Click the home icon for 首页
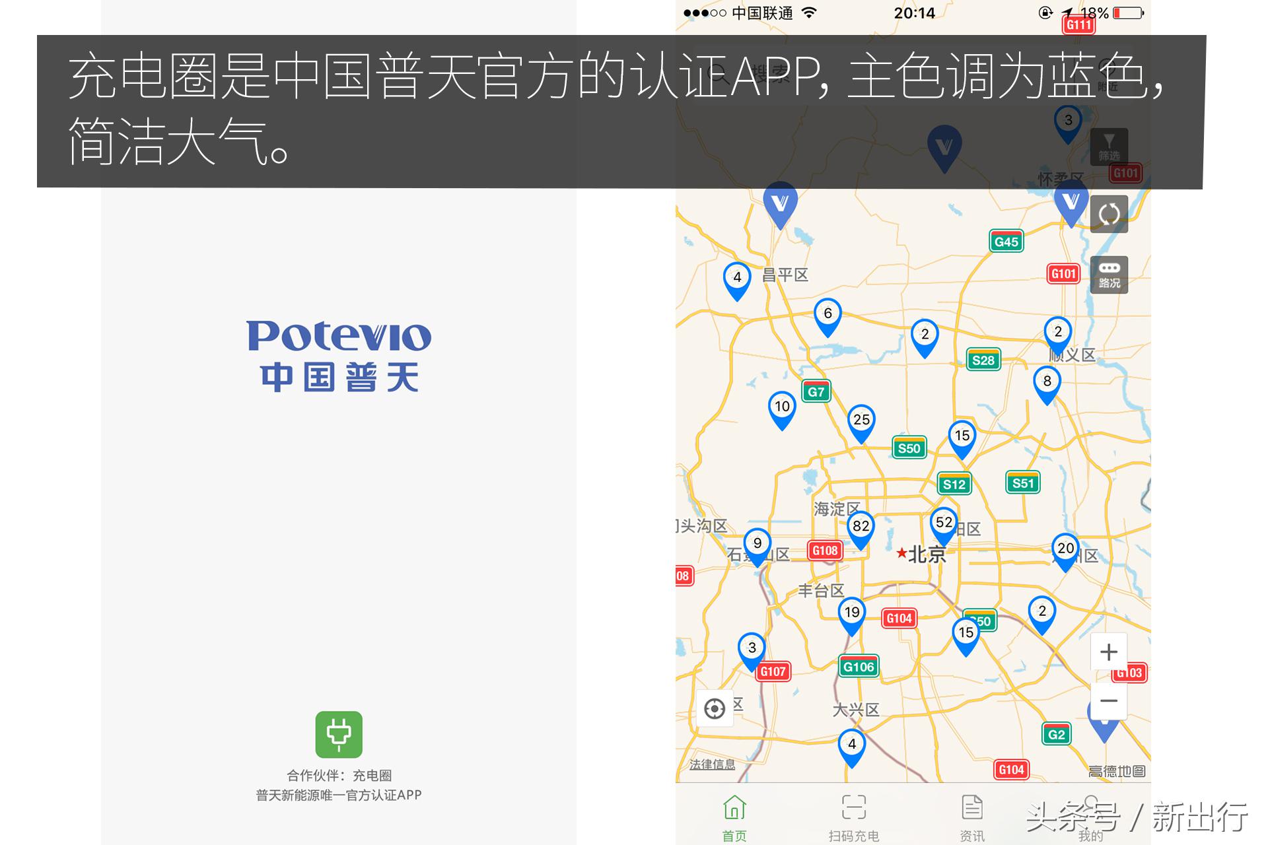This screenshot has width=1268, height=845. pyautogui.click(x=733, y=807)
